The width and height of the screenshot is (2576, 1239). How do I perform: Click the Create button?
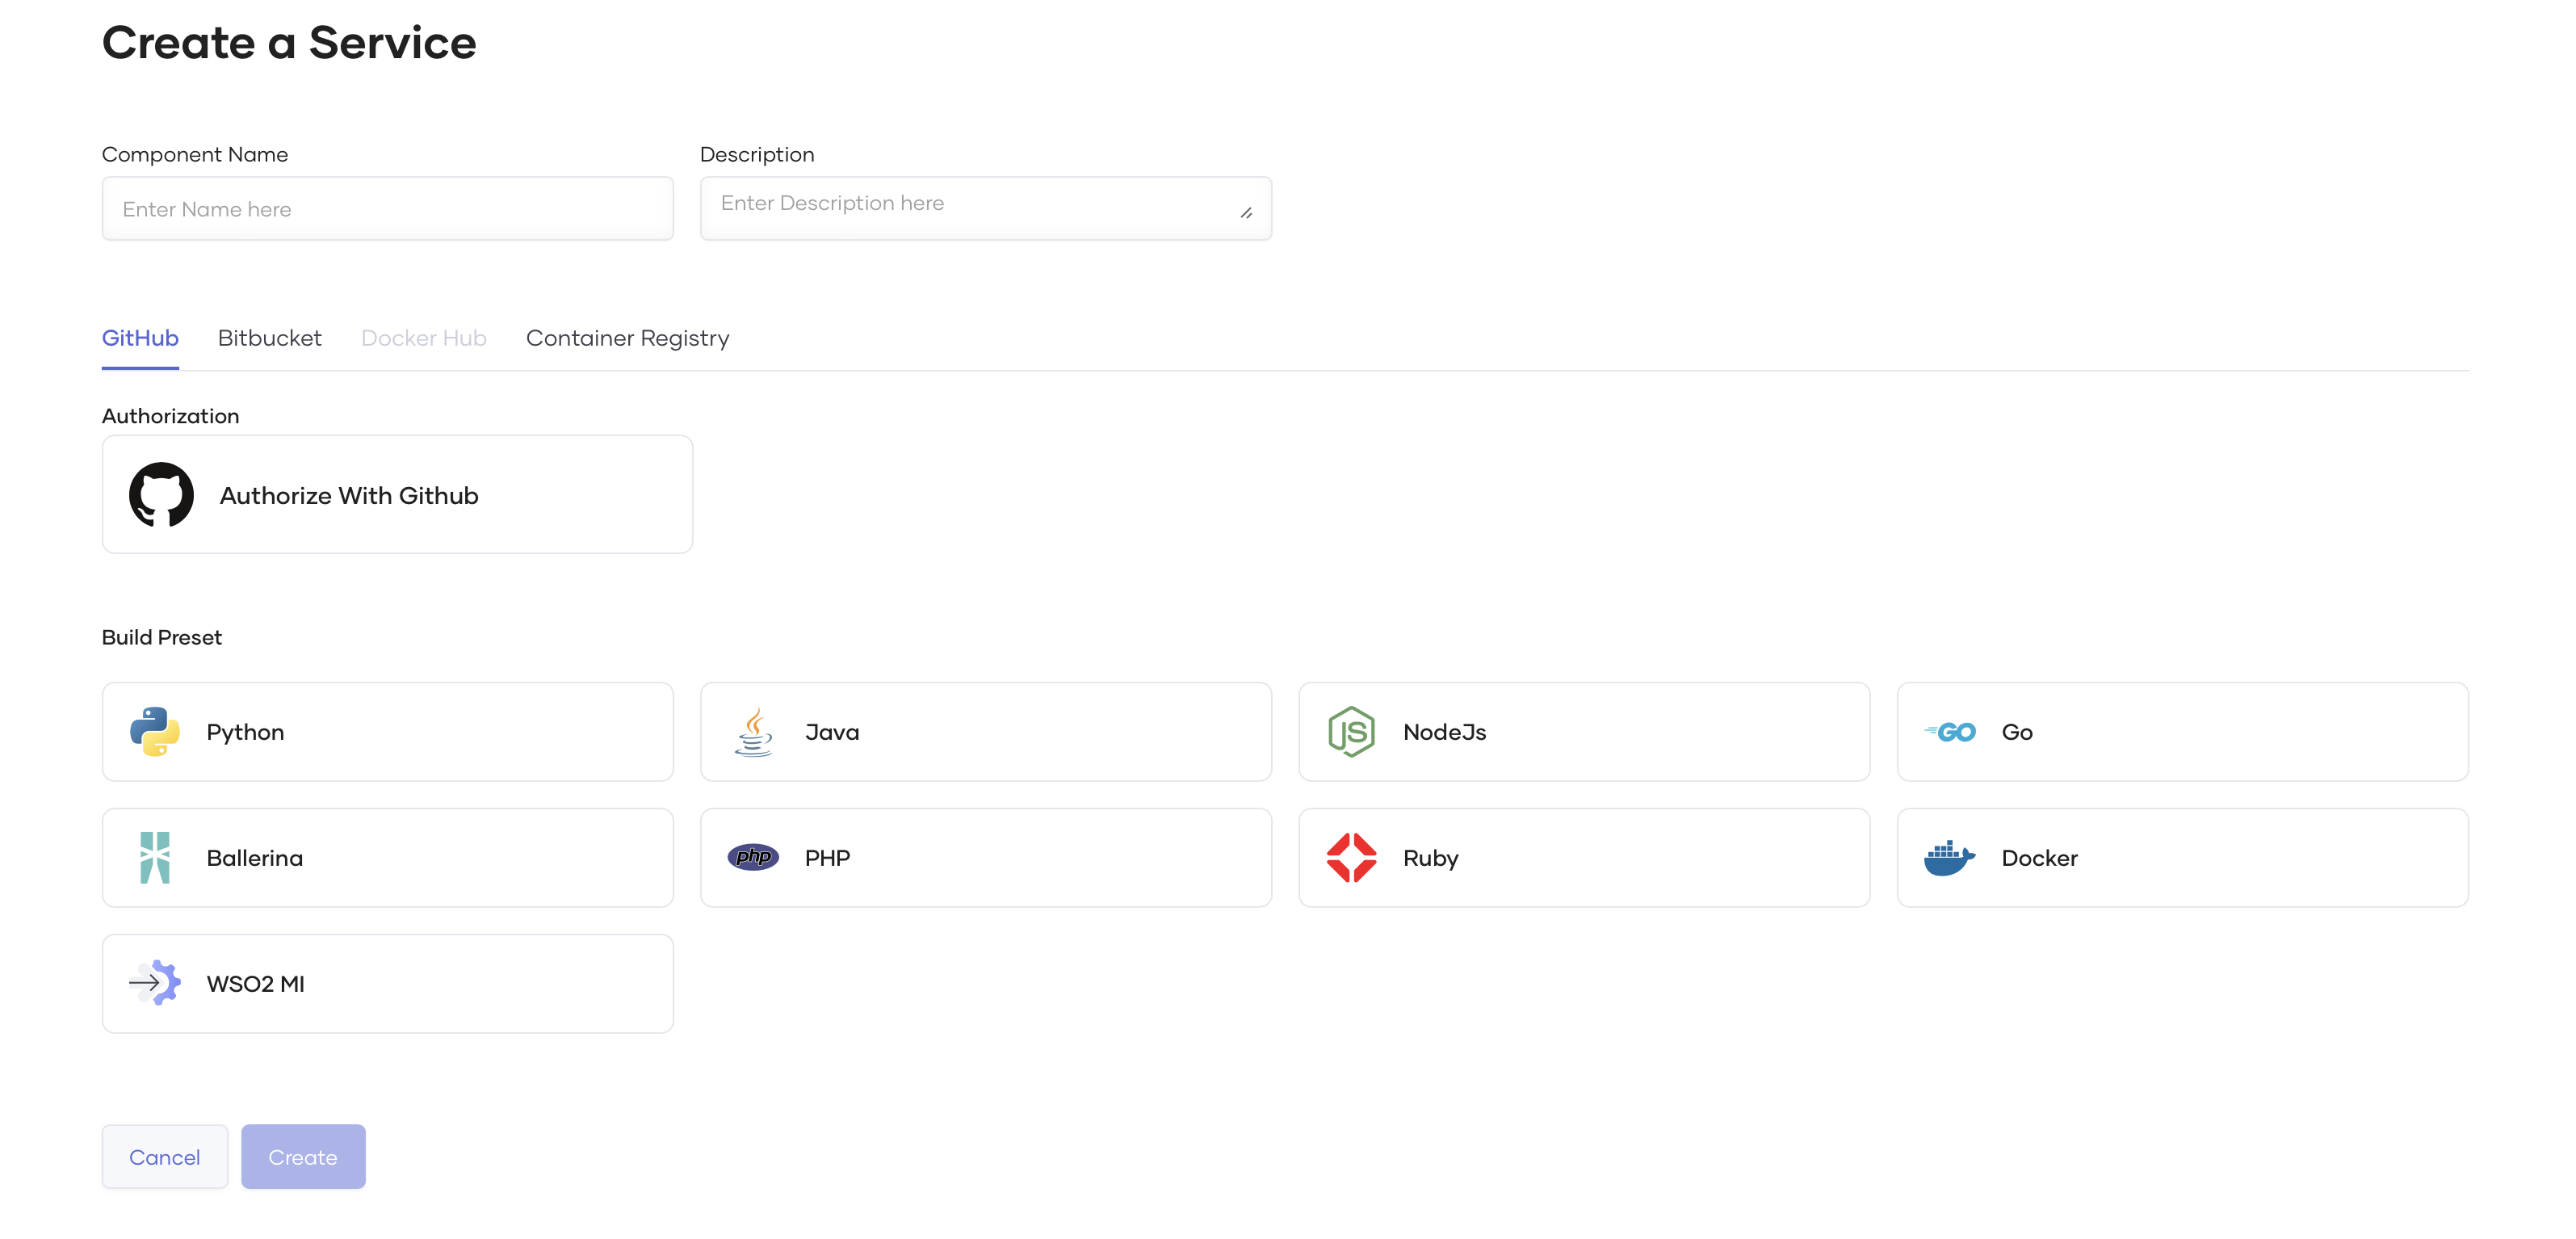[303, 1157]
